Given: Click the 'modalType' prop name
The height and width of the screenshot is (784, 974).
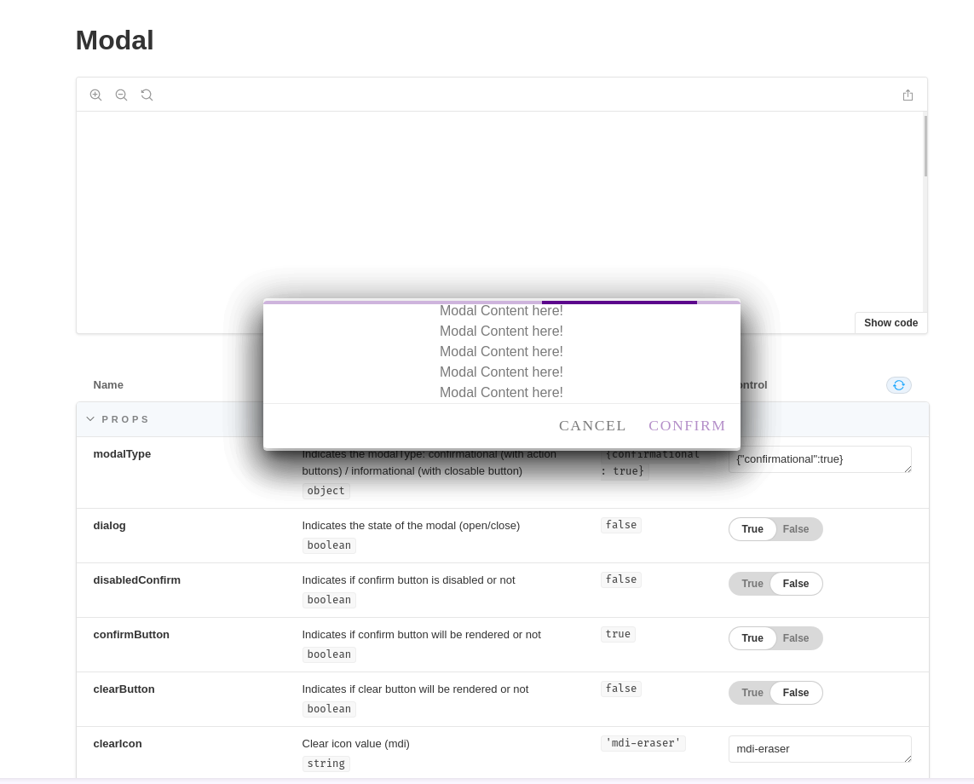Looking at the screenshot, I should [x=122, y=454].
